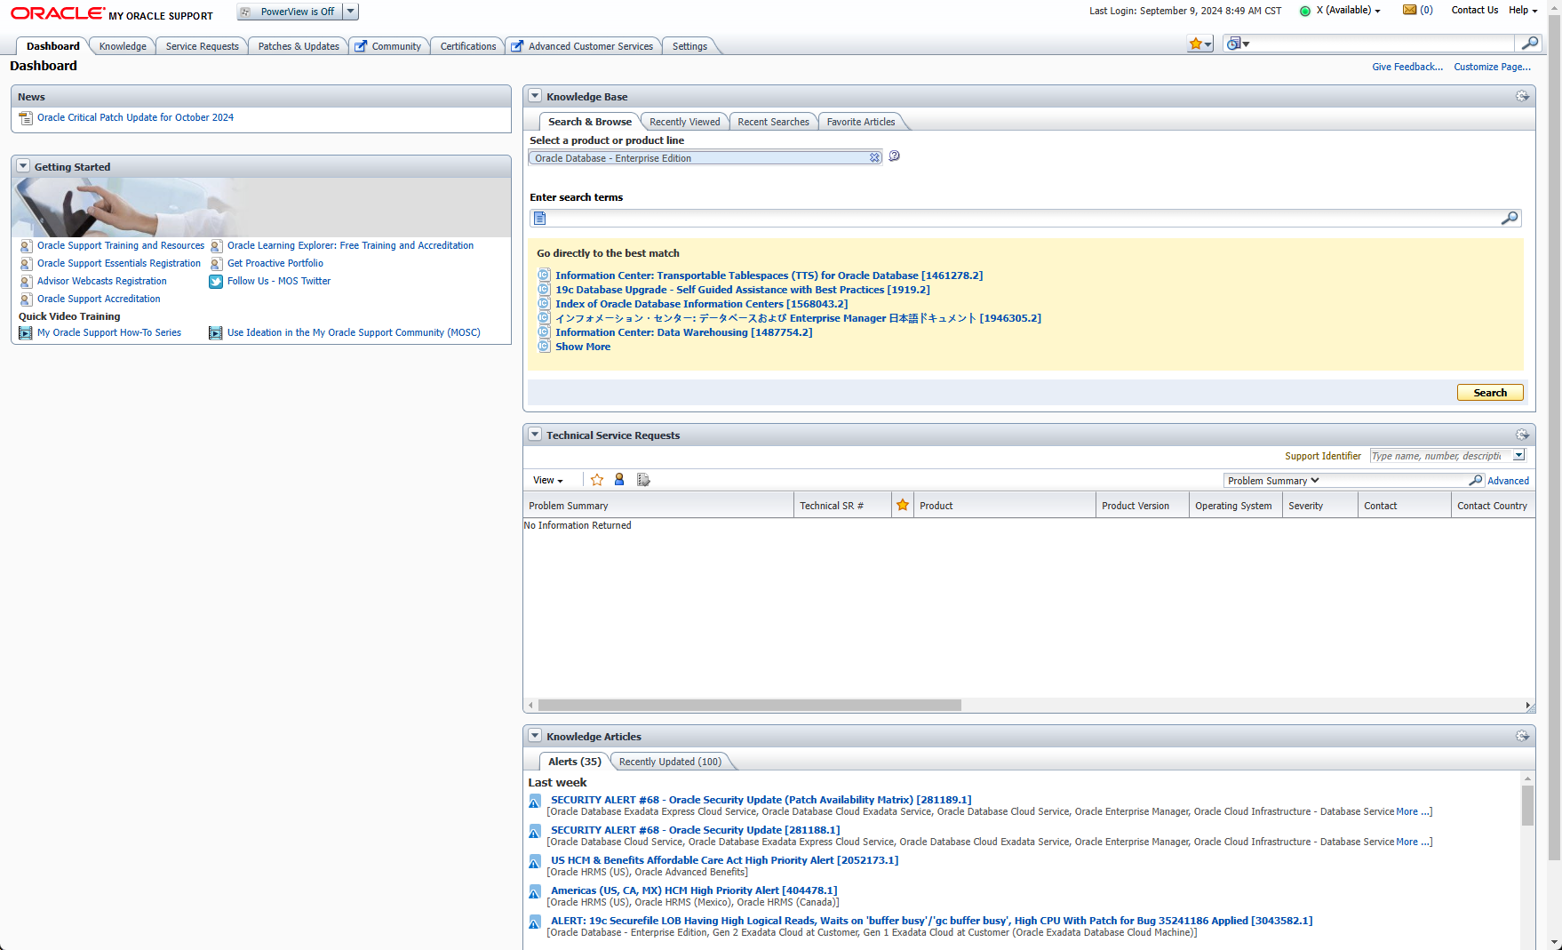
Task: Switch to Recently Updated (100) tab
Action: point(670,762)
